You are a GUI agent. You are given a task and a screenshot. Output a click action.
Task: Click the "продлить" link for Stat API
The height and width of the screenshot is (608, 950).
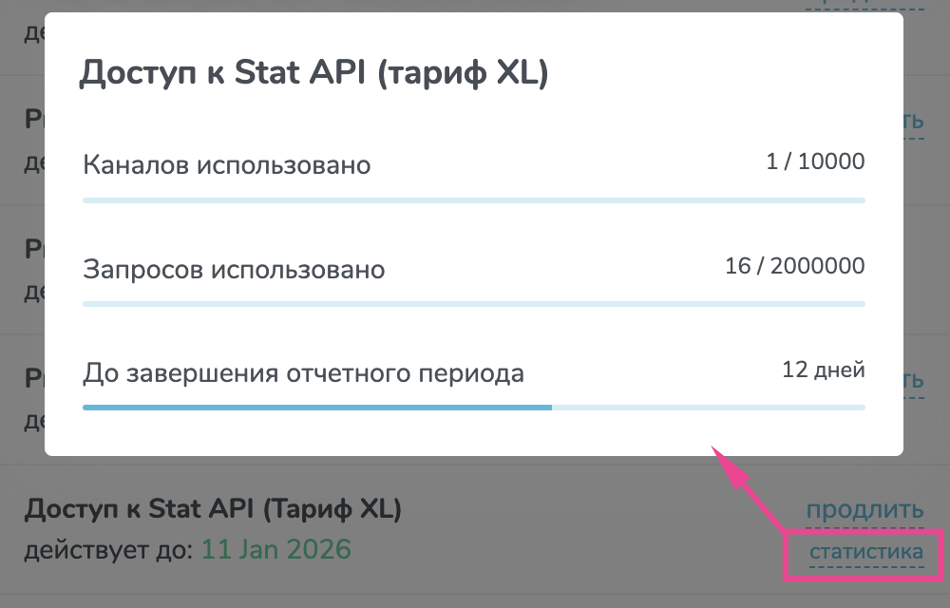click(x=864, y=510)
